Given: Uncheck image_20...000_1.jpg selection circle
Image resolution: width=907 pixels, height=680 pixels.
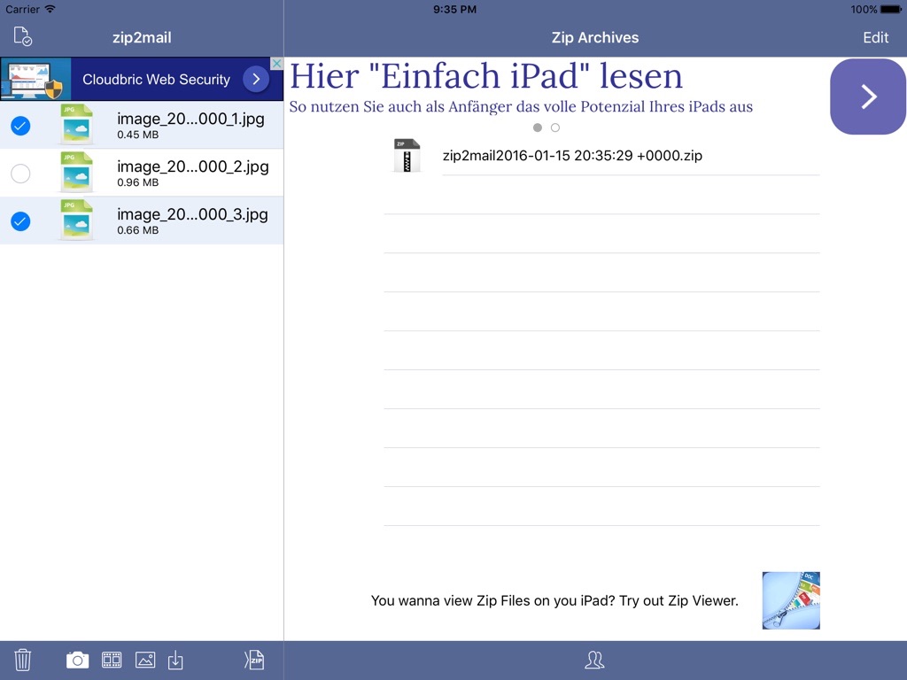Looking at the screenshot, I should [x=21, y=126].
